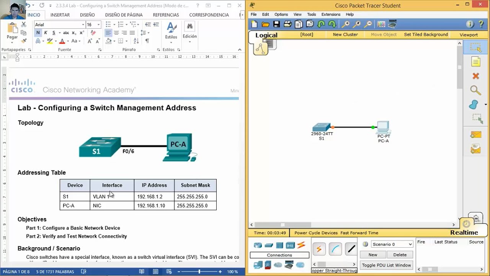Click the PC-A computer on the workspace
This screenshot has width=490, height=276.
click(x=383, y=127)
